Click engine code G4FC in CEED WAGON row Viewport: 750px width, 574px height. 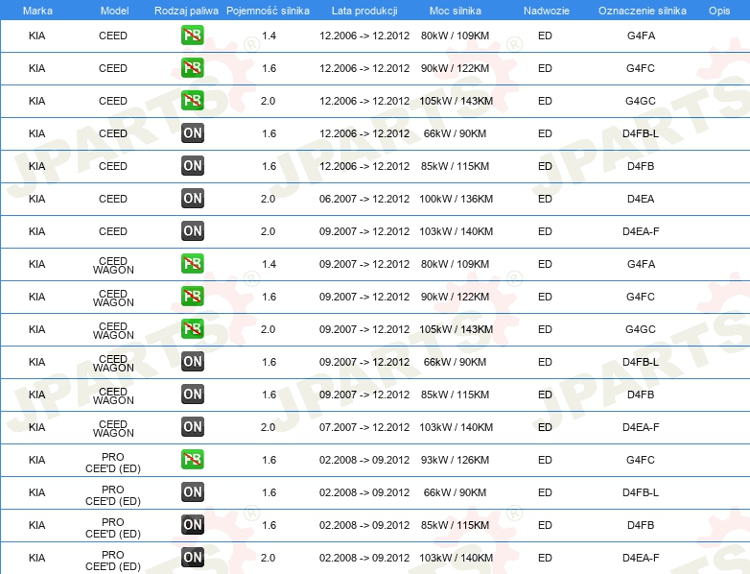point(641,297)
